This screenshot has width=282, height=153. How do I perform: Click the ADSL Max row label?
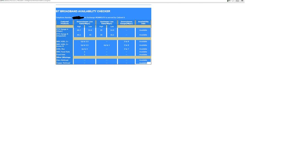pyautogui.click(x=61, y=49)
